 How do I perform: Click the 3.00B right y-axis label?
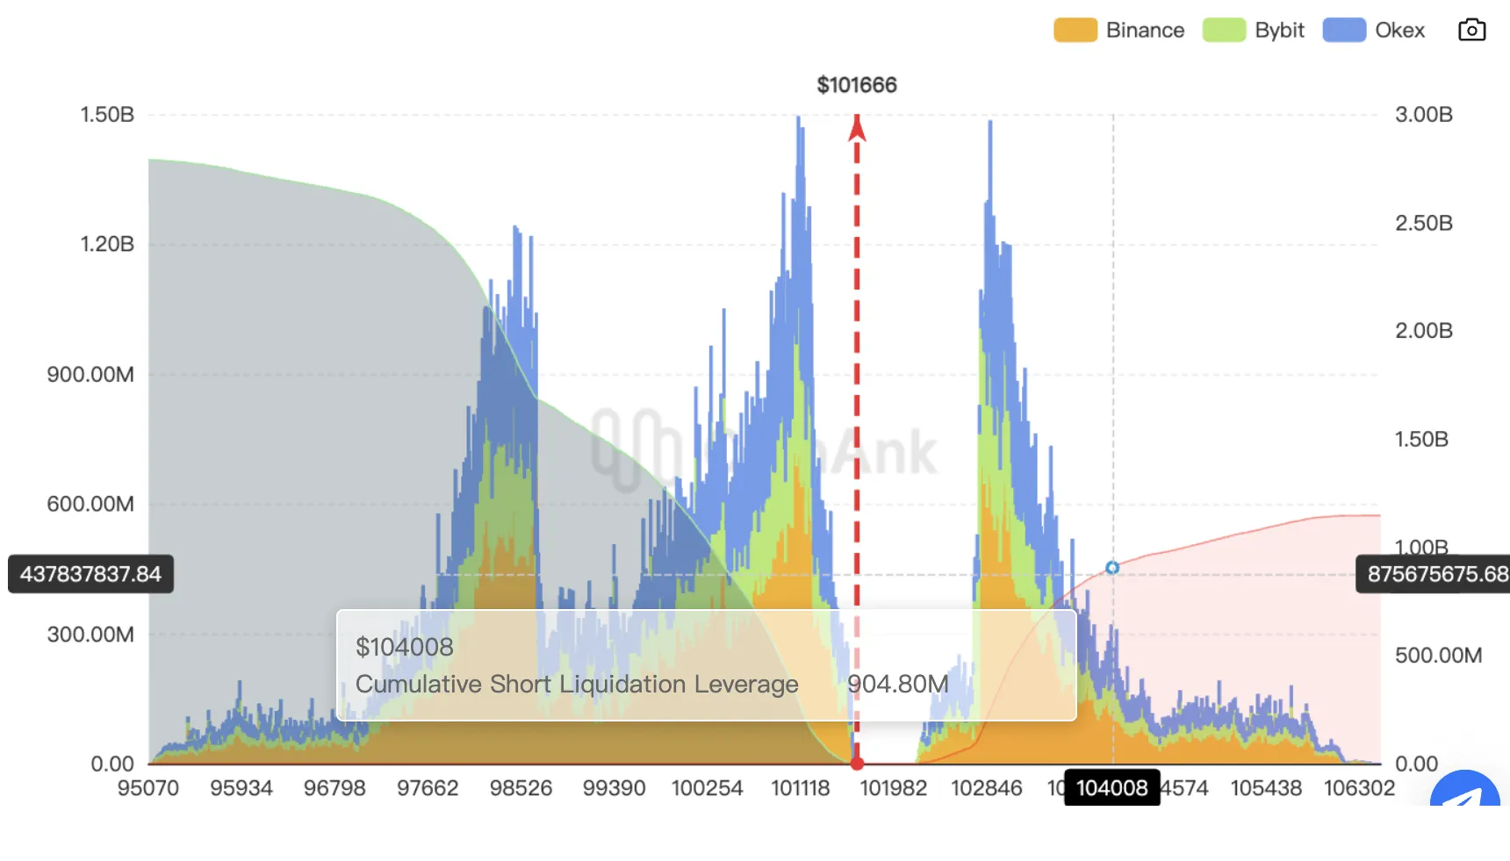(x=1424, y=115)
